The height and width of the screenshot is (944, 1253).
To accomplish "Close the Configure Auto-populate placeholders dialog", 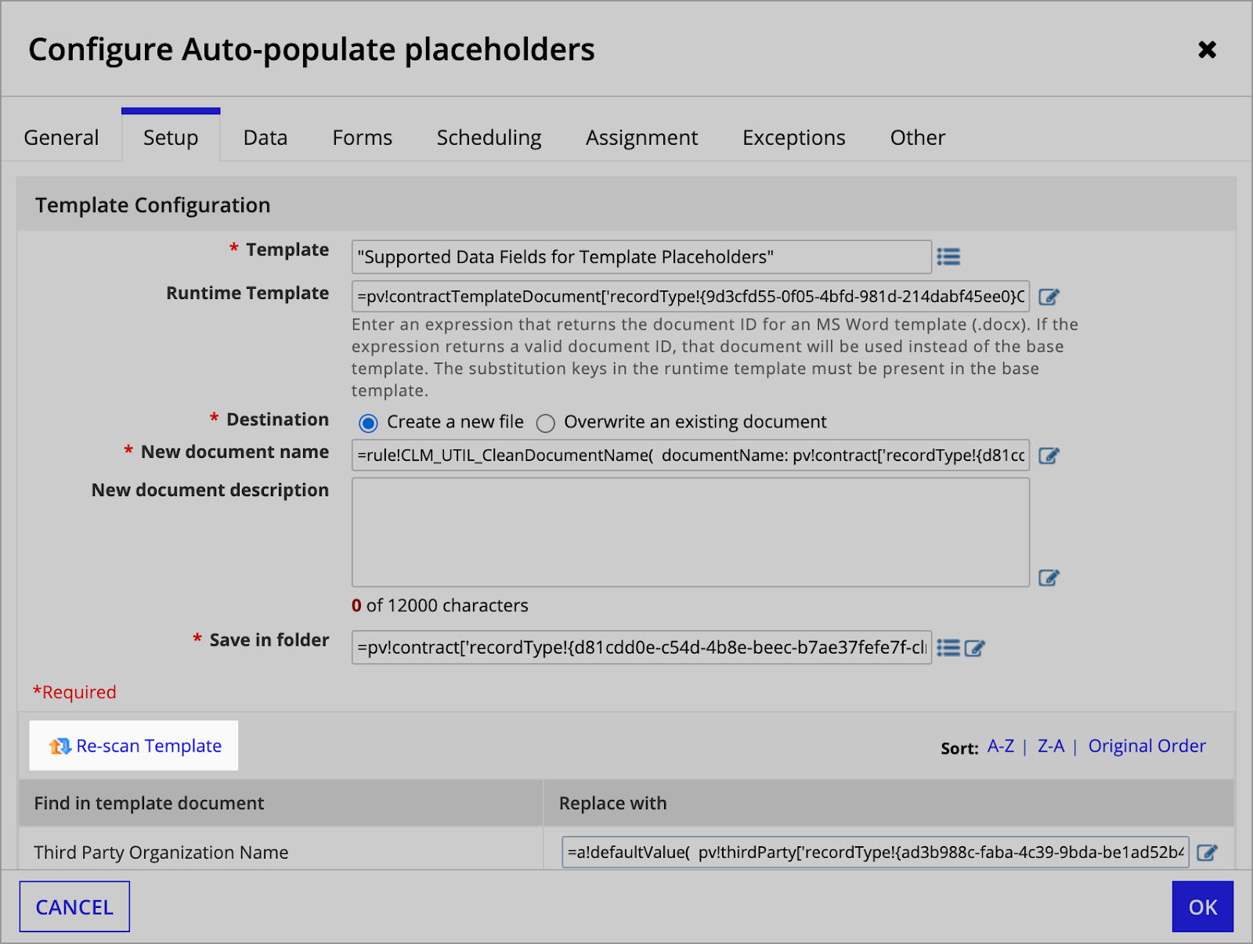I will pyautogui.click(x=1207, y=50).
